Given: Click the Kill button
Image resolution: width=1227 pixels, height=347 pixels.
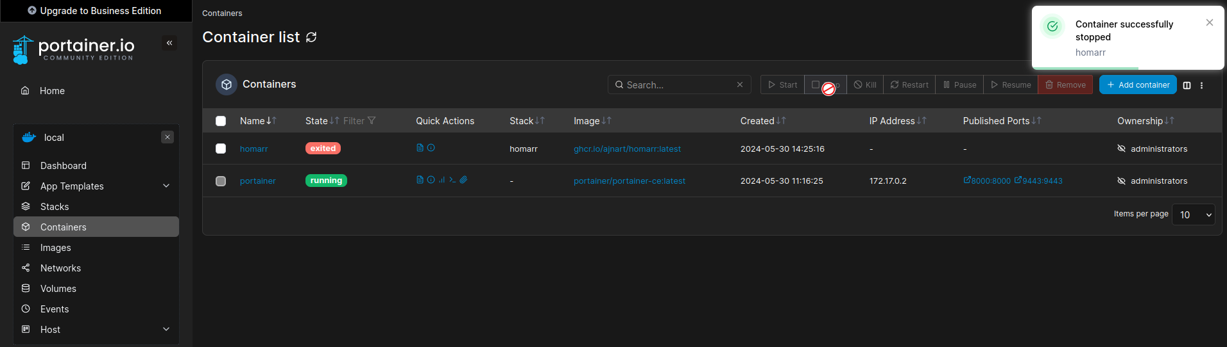Looking at the screenshot, I should [x=865, y=85].
